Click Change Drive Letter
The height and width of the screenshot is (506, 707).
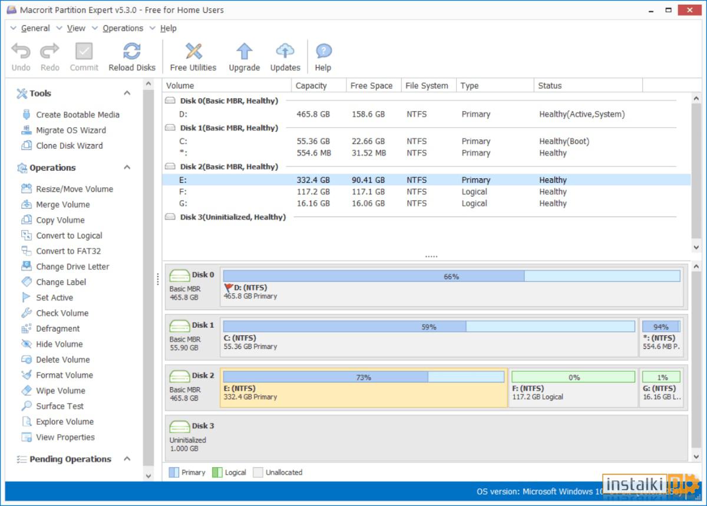click(x=71, y=267)
